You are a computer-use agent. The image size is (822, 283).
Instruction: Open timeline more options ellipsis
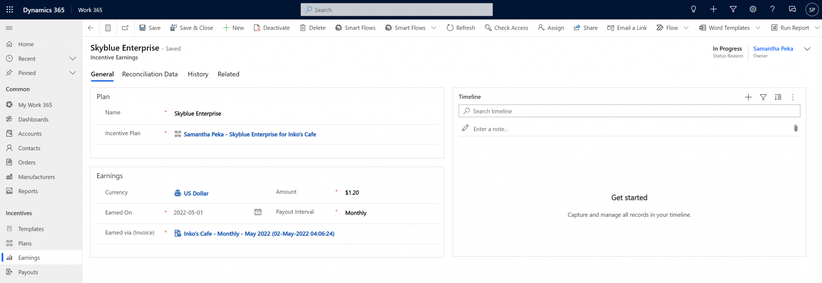[793, 97]
